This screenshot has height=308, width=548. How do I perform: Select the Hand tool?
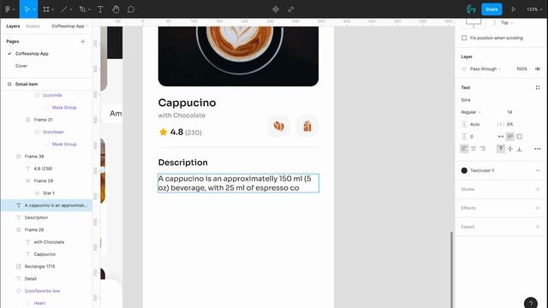pos(116,9)
